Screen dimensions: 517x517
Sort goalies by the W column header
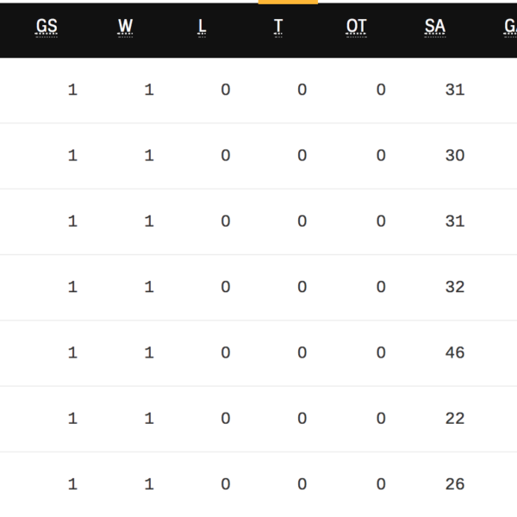tap(126, 27)
